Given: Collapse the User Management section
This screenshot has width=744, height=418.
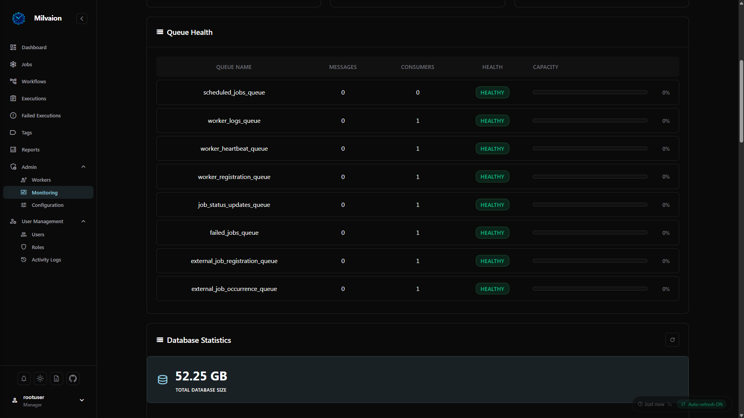Looking at the screenshot, I should click(x=83, y=221).
